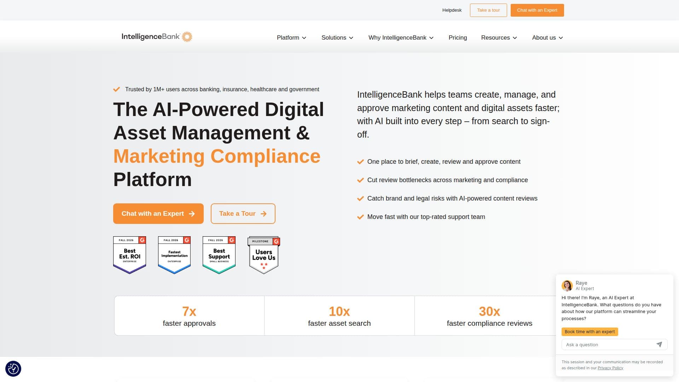679x382 pixels.
Task: Click the 'Hi there! I'm Raye' chat message
Action: [611, 308]
